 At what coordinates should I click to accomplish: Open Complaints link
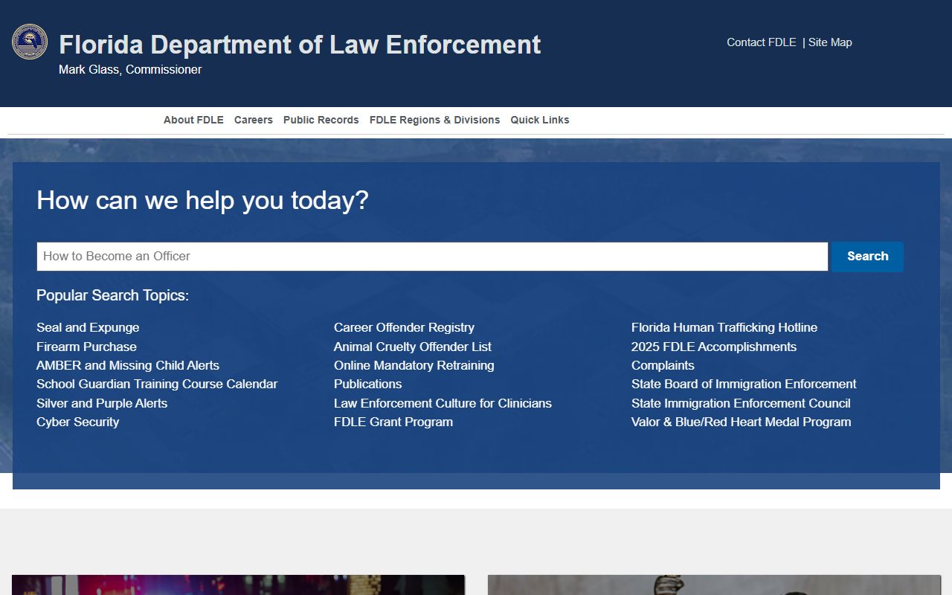(663, 365)
